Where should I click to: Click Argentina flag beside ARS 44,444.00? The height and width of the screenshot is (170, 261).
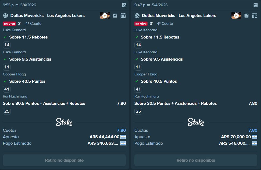(123, 137)
